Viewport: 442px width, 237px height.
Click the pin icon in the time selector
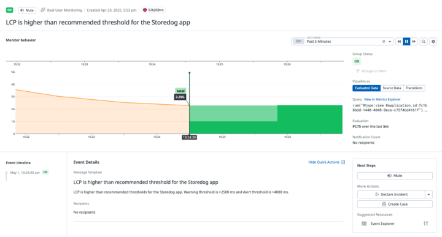tap(384, 41)
